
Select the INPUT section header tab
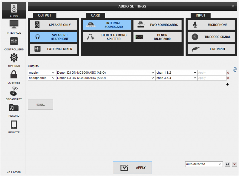click(200, 16)
